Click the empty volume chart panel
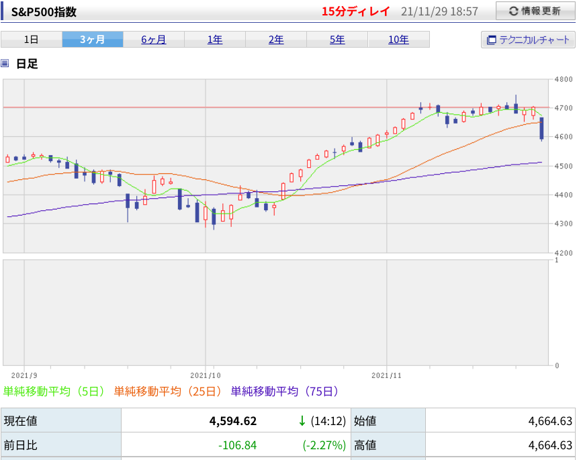Viewport: 577px width, 460px height. point(275,312)
